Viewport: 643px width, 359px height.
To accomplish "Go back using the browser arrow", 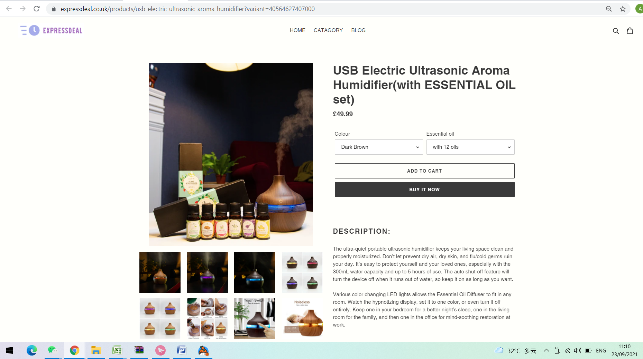I will click(9, 9).
